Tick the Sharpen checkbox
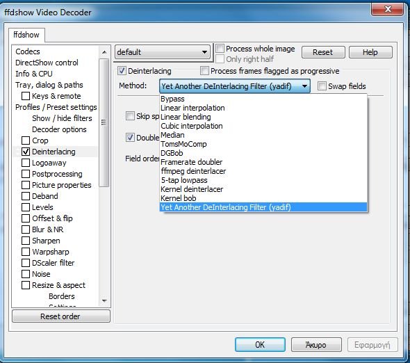410x363 pixels. tap(26, 241)
